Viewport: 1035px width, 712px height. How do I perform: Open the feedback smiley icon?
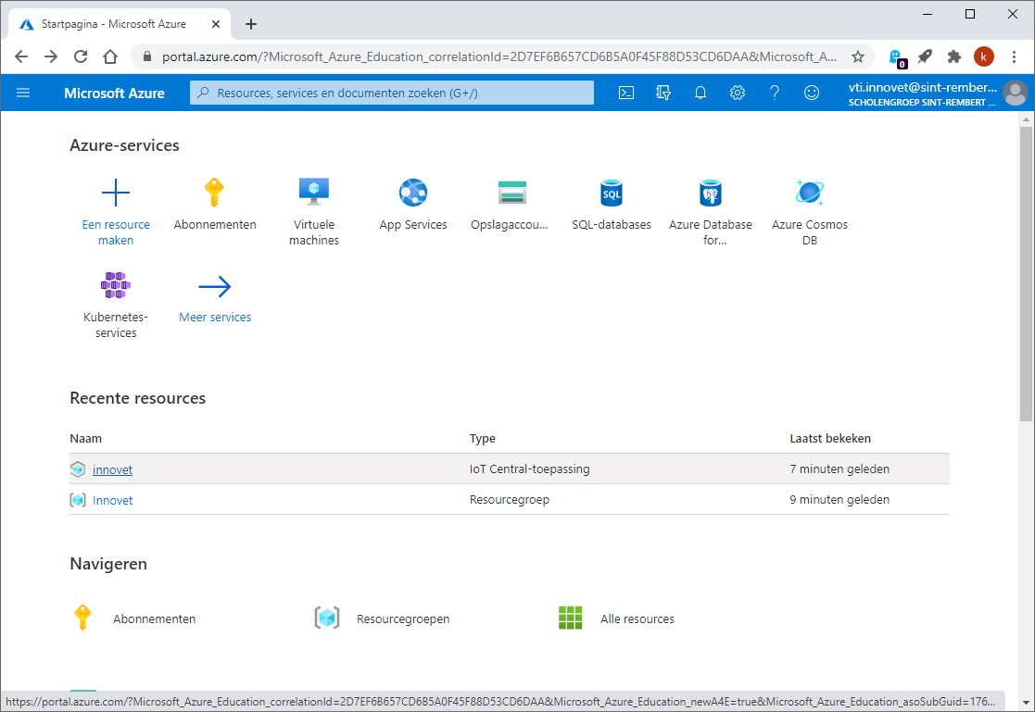pyautogui.click(x=812, y=93)
